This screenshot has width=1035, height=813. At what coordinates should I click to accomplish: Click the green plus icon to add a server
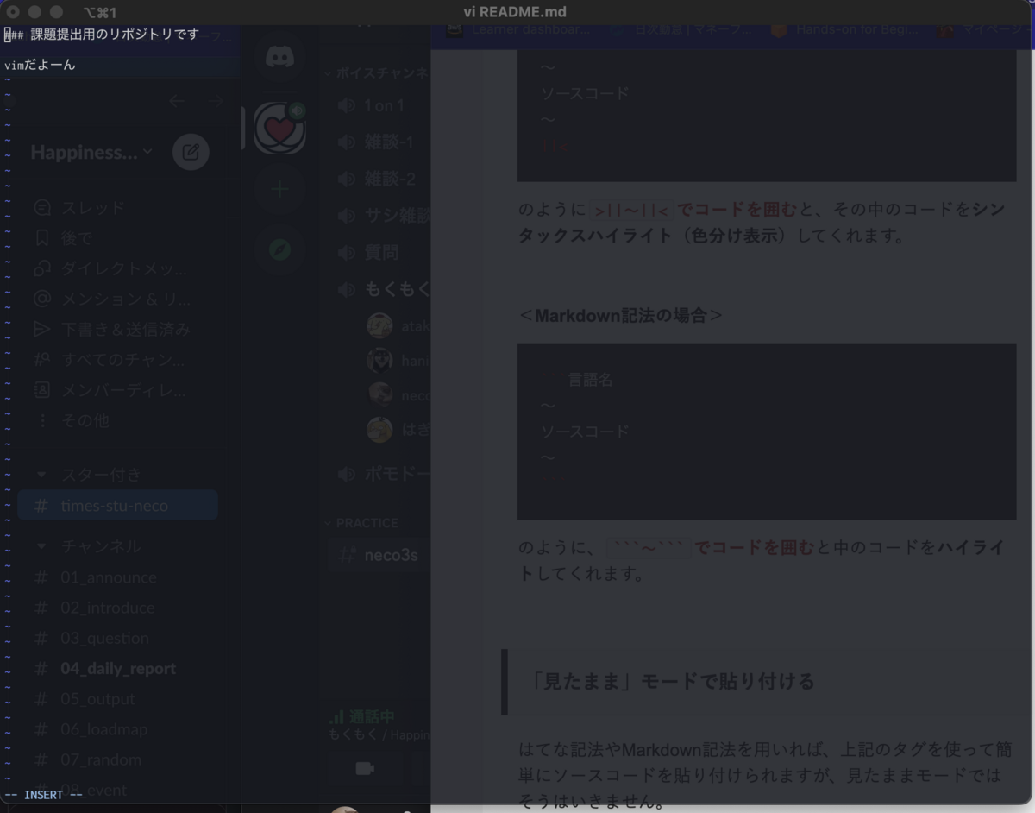tap(279, 190)
